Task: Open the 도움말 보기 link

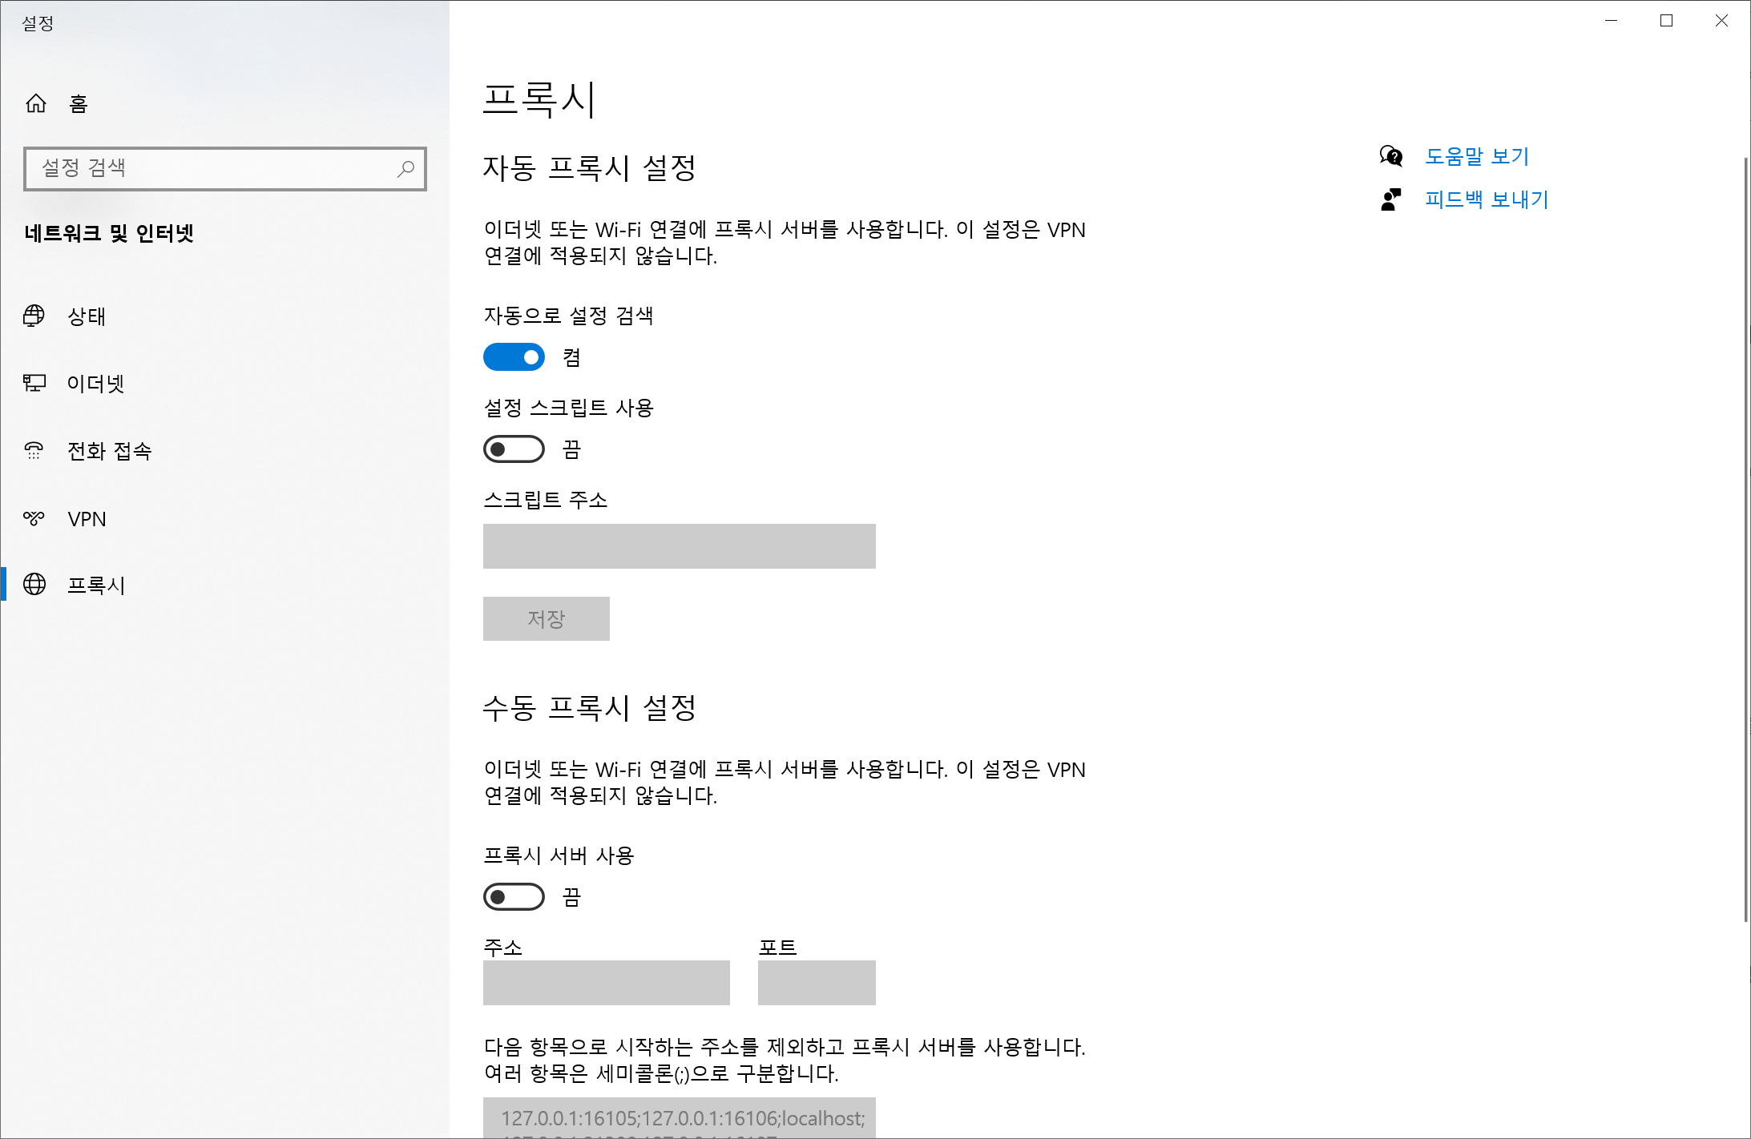Action: 1477,156
